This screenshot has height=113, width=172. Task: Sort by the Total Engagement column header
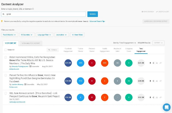141,50
